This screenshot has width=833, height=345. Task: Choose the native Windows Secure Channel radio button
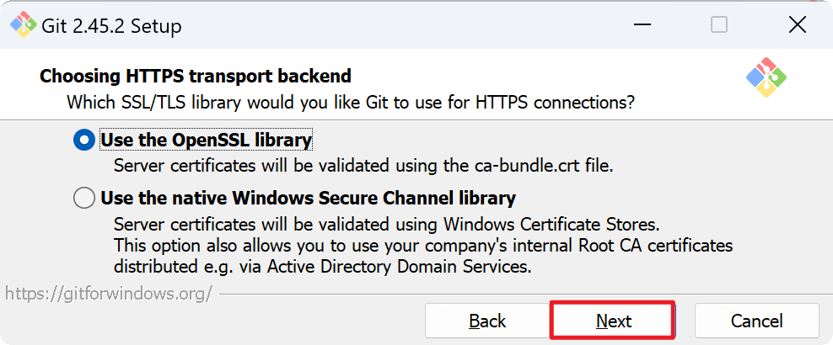tap(84, 199)
